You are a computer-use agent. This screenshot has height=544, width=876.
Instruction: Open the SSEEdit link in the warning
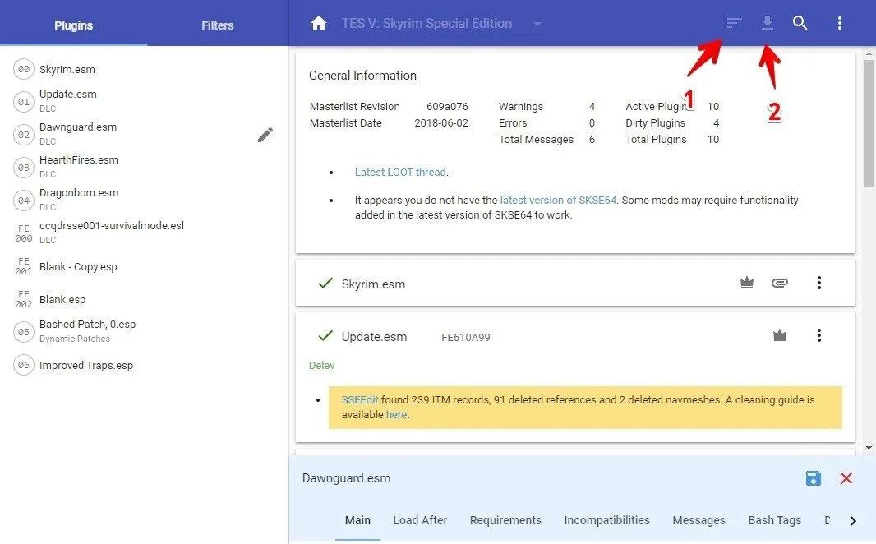(x=360, y=400)
